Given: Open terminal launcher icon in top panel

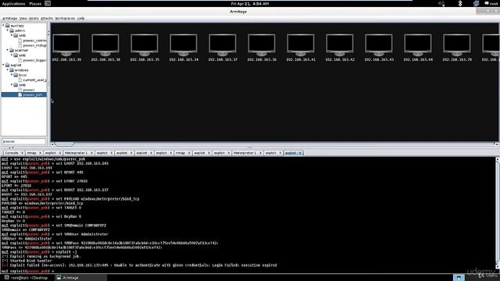Looking at the screenshot, I should pyautogui.click(x=48, y=3).
